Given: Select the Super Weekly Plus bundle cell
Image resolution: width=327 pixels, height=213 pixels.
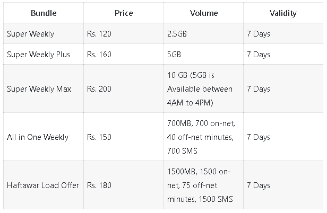Looking at the screenshot, I should point(39,55).
